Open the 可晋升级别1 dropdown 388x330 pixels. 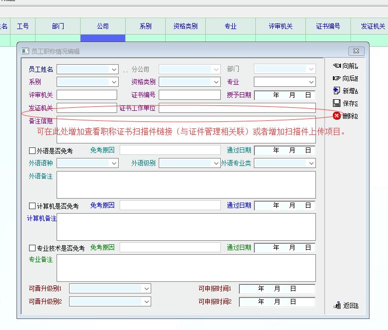(x=146, y=289)
